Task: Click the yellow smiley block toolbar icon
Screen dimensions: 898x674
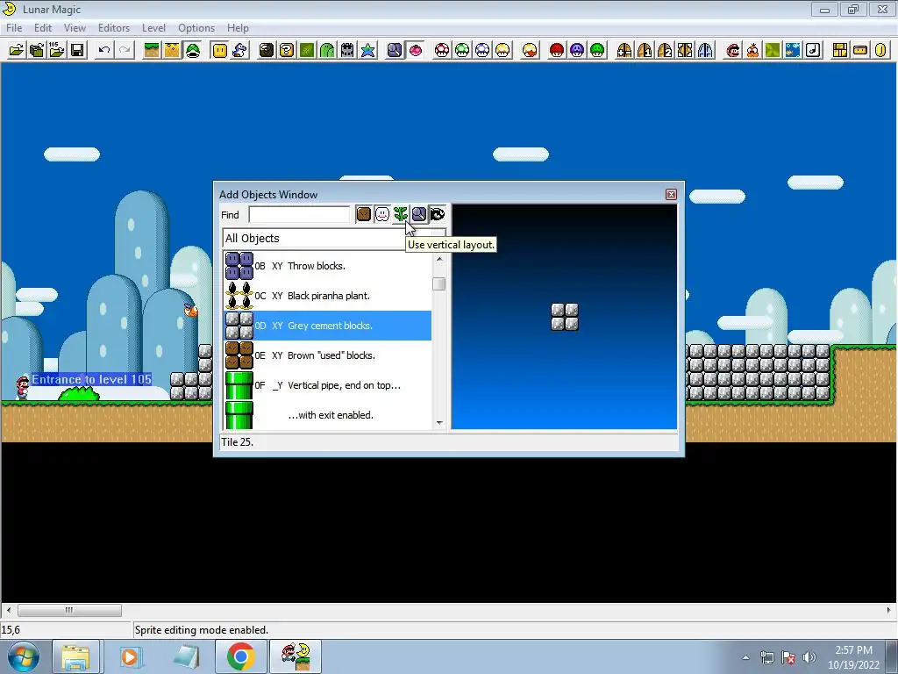Action: click(x=220, y=50)
